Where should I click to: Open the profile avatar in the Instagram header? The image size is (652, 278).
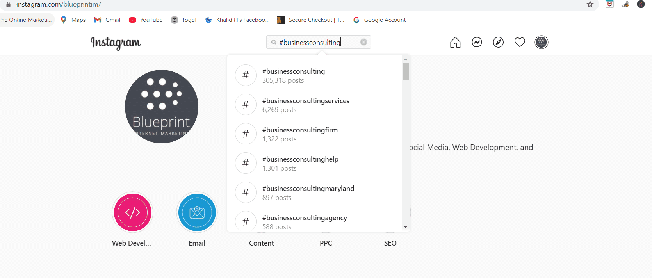541,42
